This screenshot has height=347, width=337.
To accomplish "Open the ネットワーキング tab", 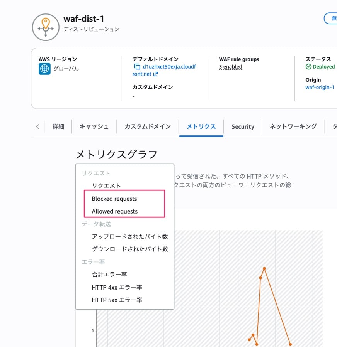I will [293, 126].
